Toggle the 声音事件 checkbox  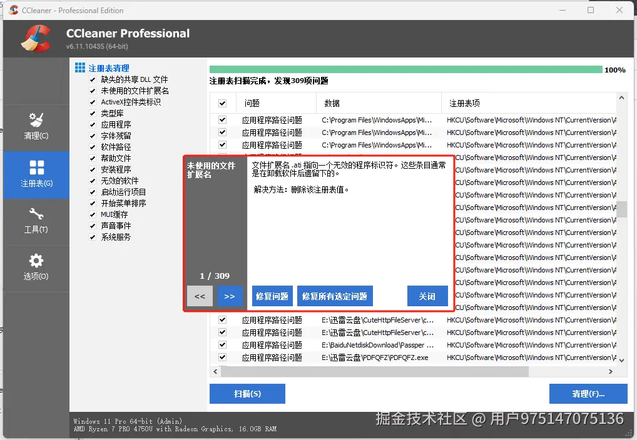coord(93,226)
